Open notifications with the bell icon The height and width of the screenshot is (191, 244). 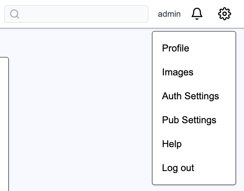point(197,14)
